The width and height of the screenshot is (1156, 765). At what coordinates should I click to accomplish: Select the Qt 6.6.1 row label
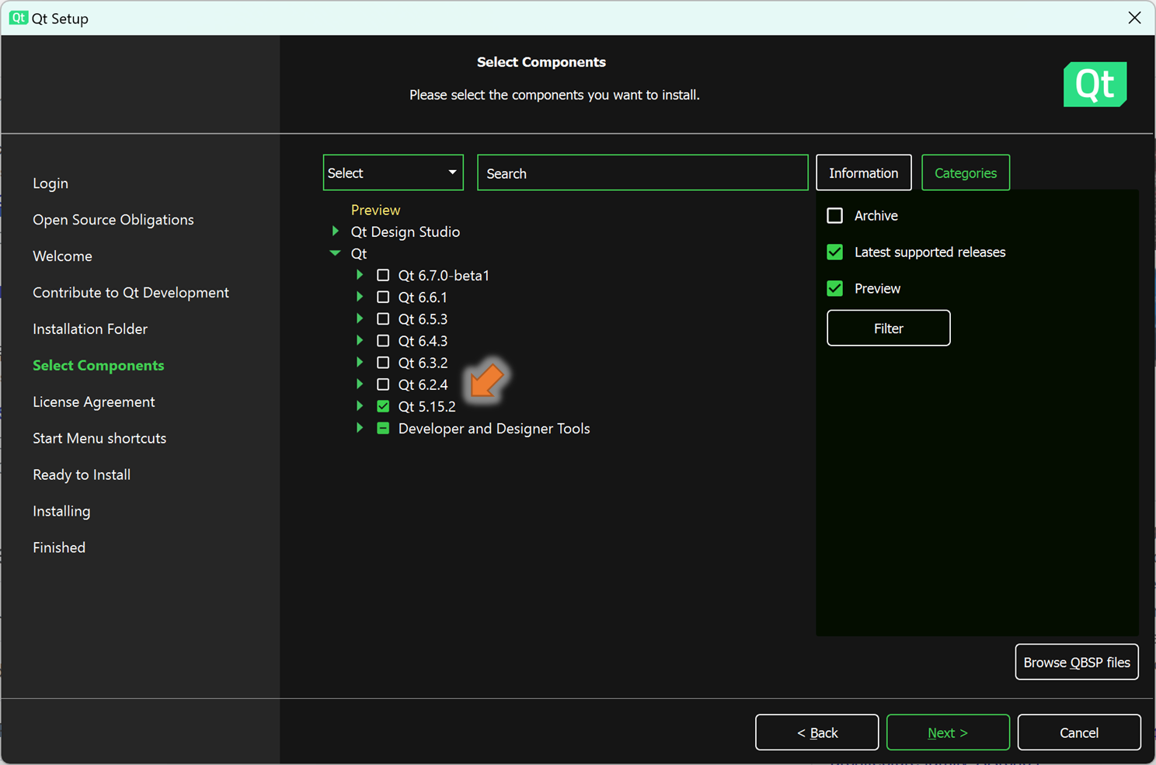pyautogui.click(x=423, y=297)
